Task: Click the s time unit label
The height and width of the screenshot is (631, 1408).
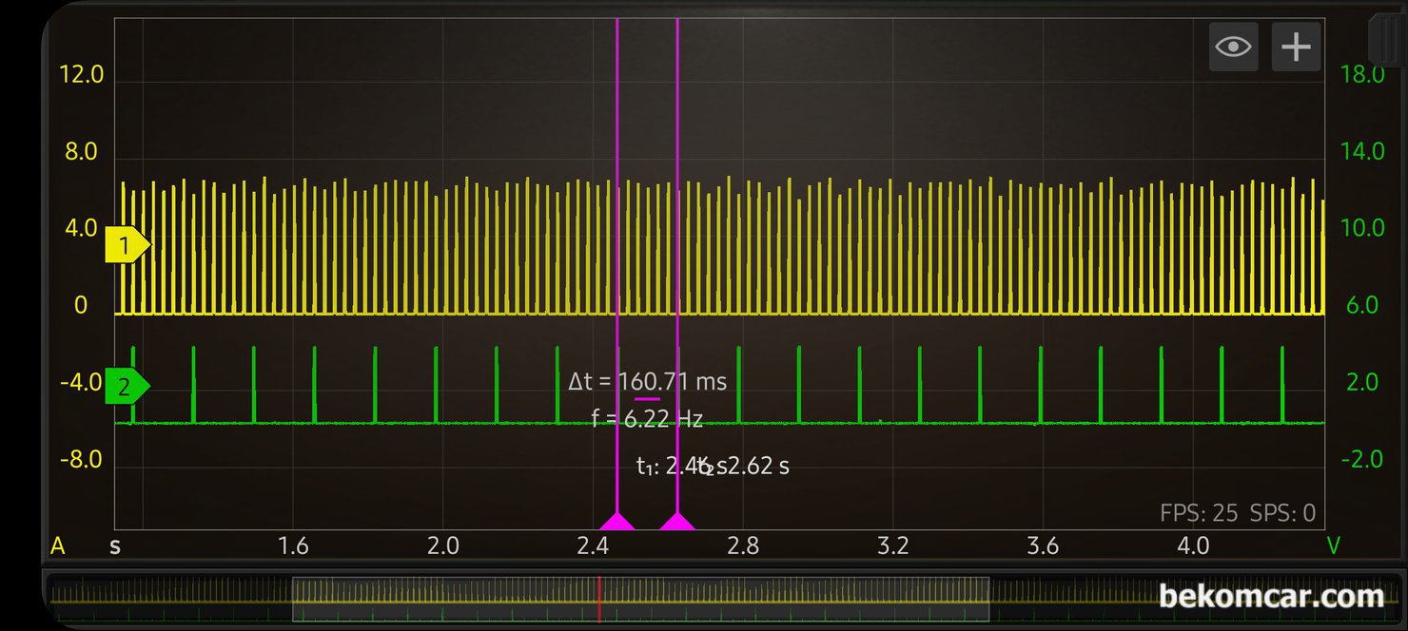Action: (x=115, y=546)
